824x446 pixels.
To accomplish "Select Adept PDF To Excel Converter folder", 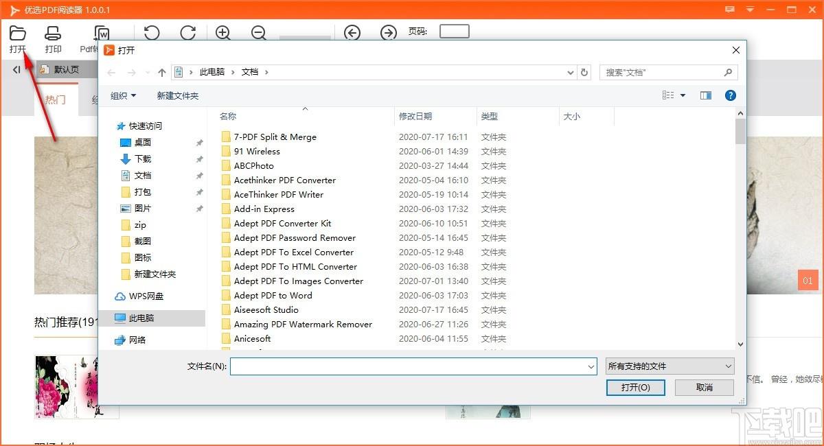I will tap(288, 253).
